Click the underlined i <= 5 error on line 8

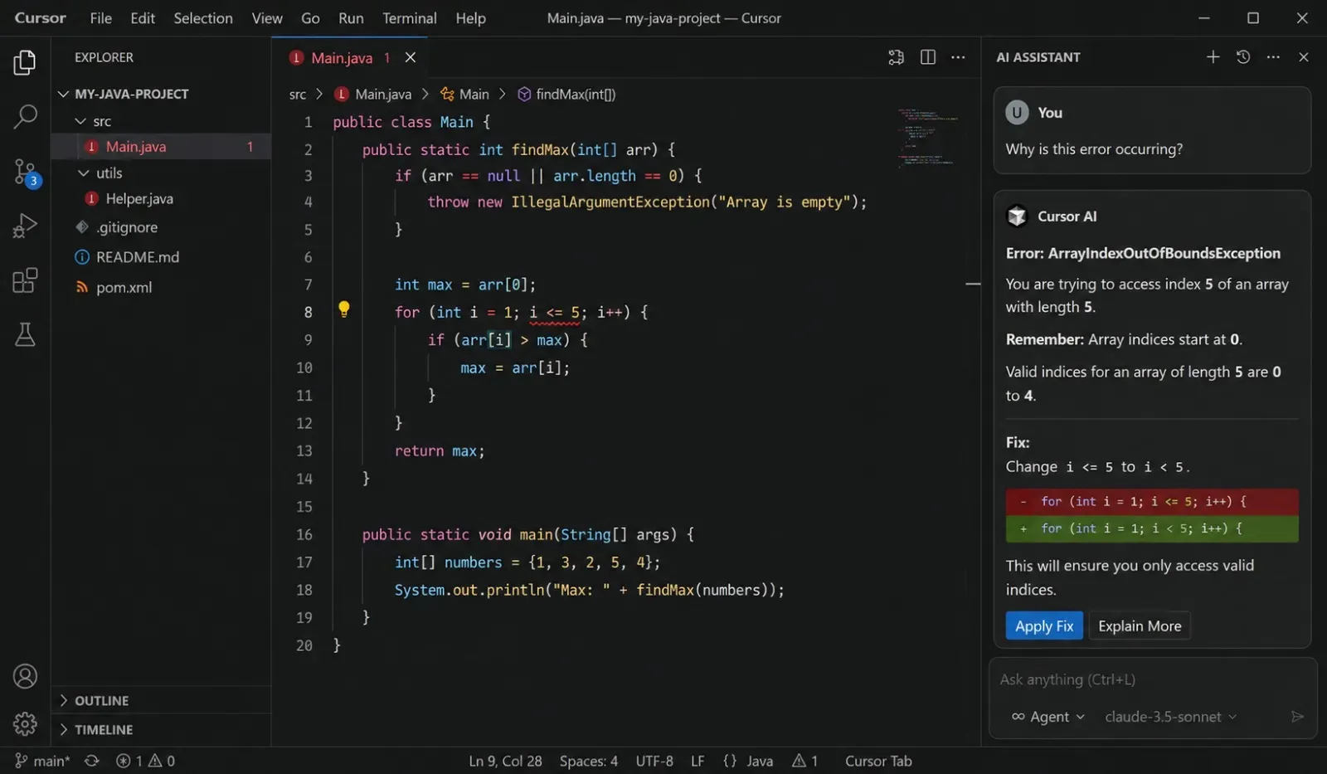554,313
